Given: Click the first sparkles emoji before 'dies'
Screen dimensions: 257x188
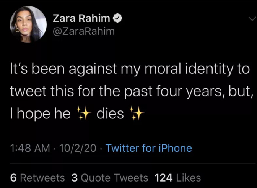Looking at the screenshot, I should (x=83, y=114).
